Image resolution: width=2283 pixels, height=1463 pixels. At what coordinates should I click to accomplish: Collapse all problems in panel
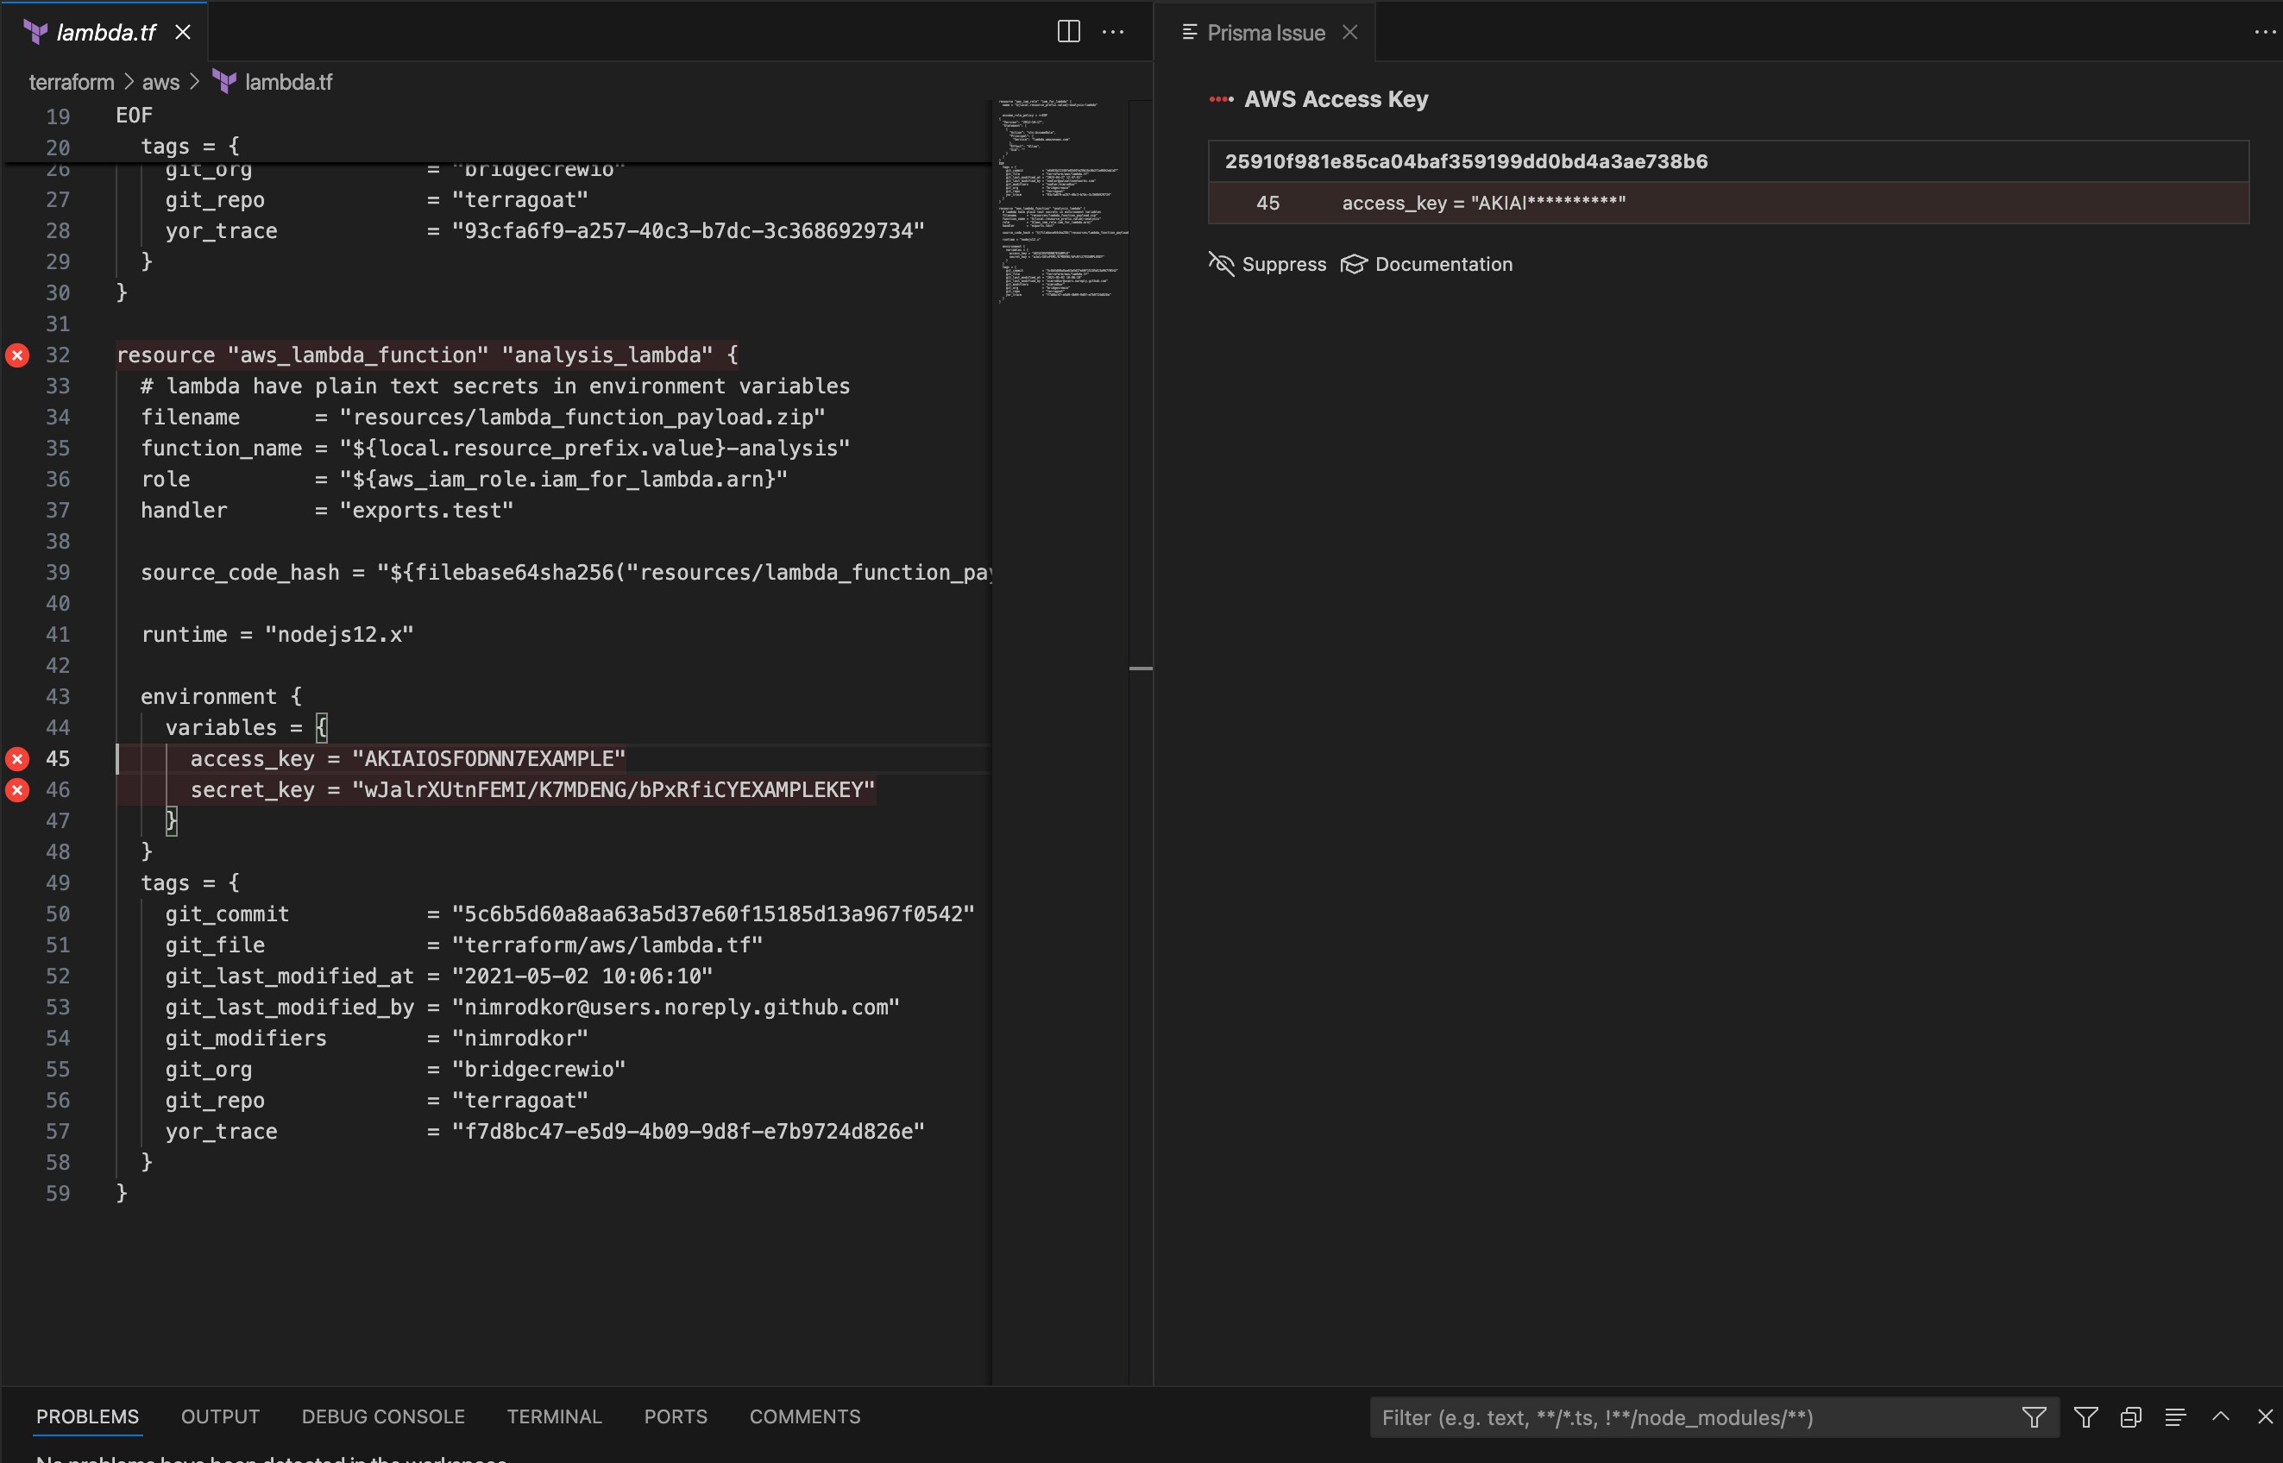[2130, 1417]
